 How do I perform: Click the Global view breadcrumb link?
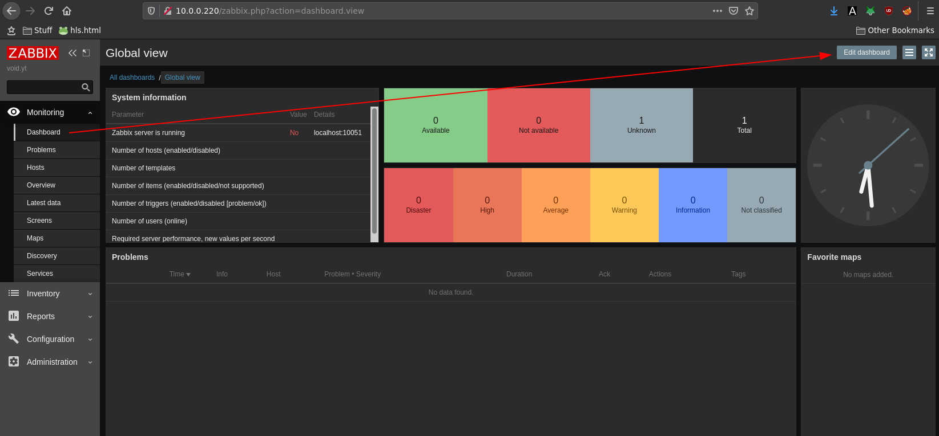coord(183,78)
